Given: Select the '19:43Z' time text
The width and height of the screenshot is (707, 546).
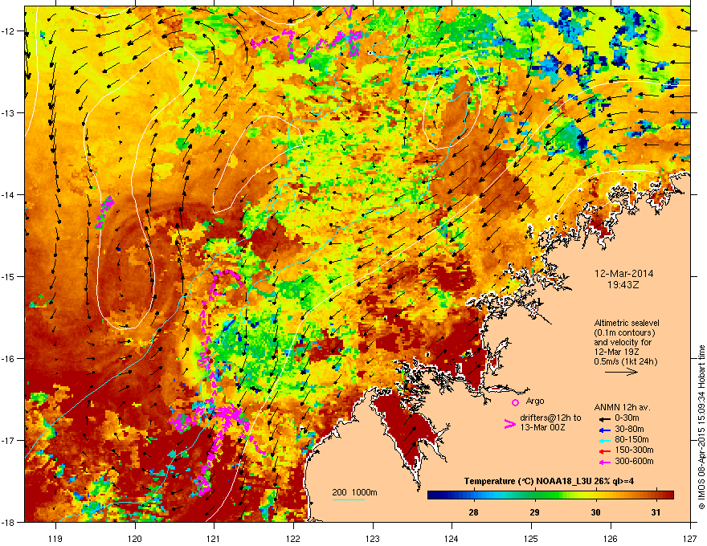Looking at the screenshot, I should (624, 285).
